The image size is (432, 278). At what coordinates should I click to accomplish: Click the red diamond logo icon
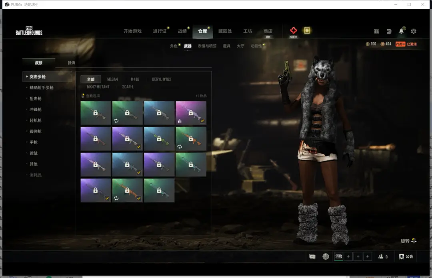click(294, 31)
